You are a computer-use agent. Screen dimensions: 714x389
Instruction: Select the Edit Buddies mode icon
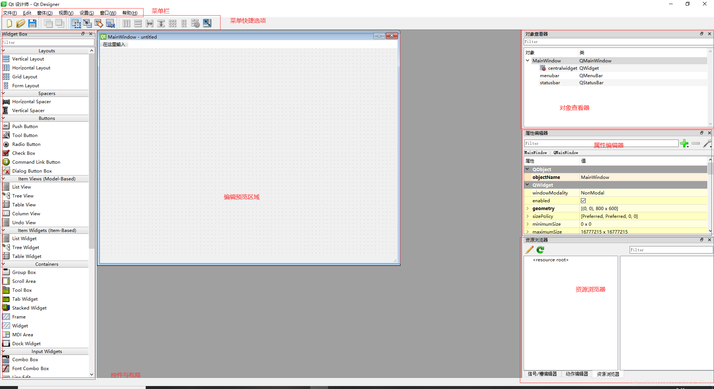pyautogui.click(x=99, y=23)
